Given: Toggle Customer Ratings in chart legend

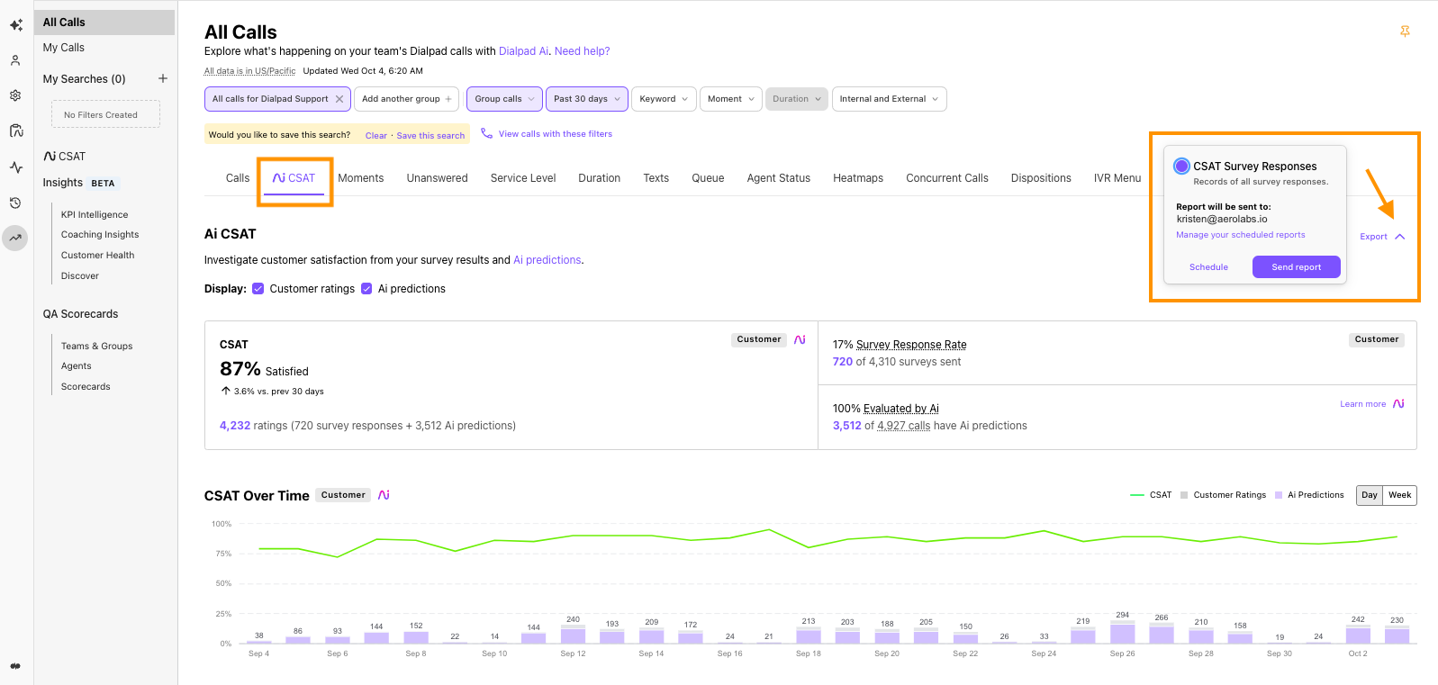Looking at the screenshot, I should click(x=1223, y=495).
